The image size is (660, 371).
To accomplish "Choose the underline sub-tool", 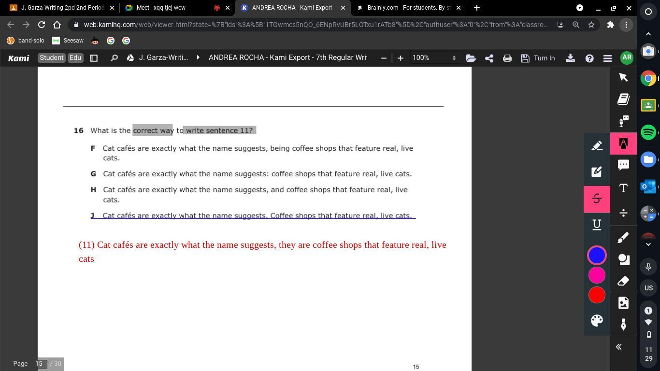I will coord(597,225).
